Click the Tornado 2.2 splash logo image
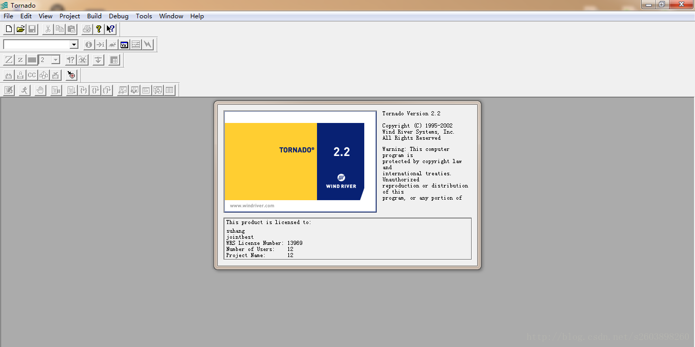This screenshot has width=695, height=347. pos(300,162)
